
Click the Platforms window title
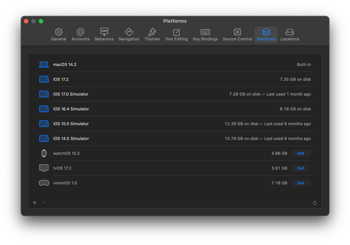175,21
